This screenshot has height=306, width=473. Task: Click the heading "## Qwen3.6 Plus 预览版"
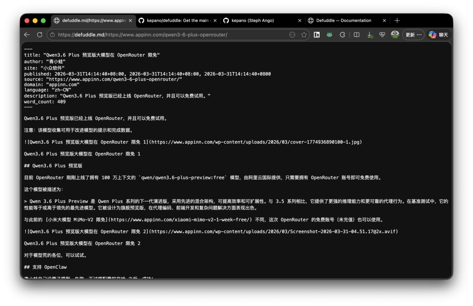[53, 166]
